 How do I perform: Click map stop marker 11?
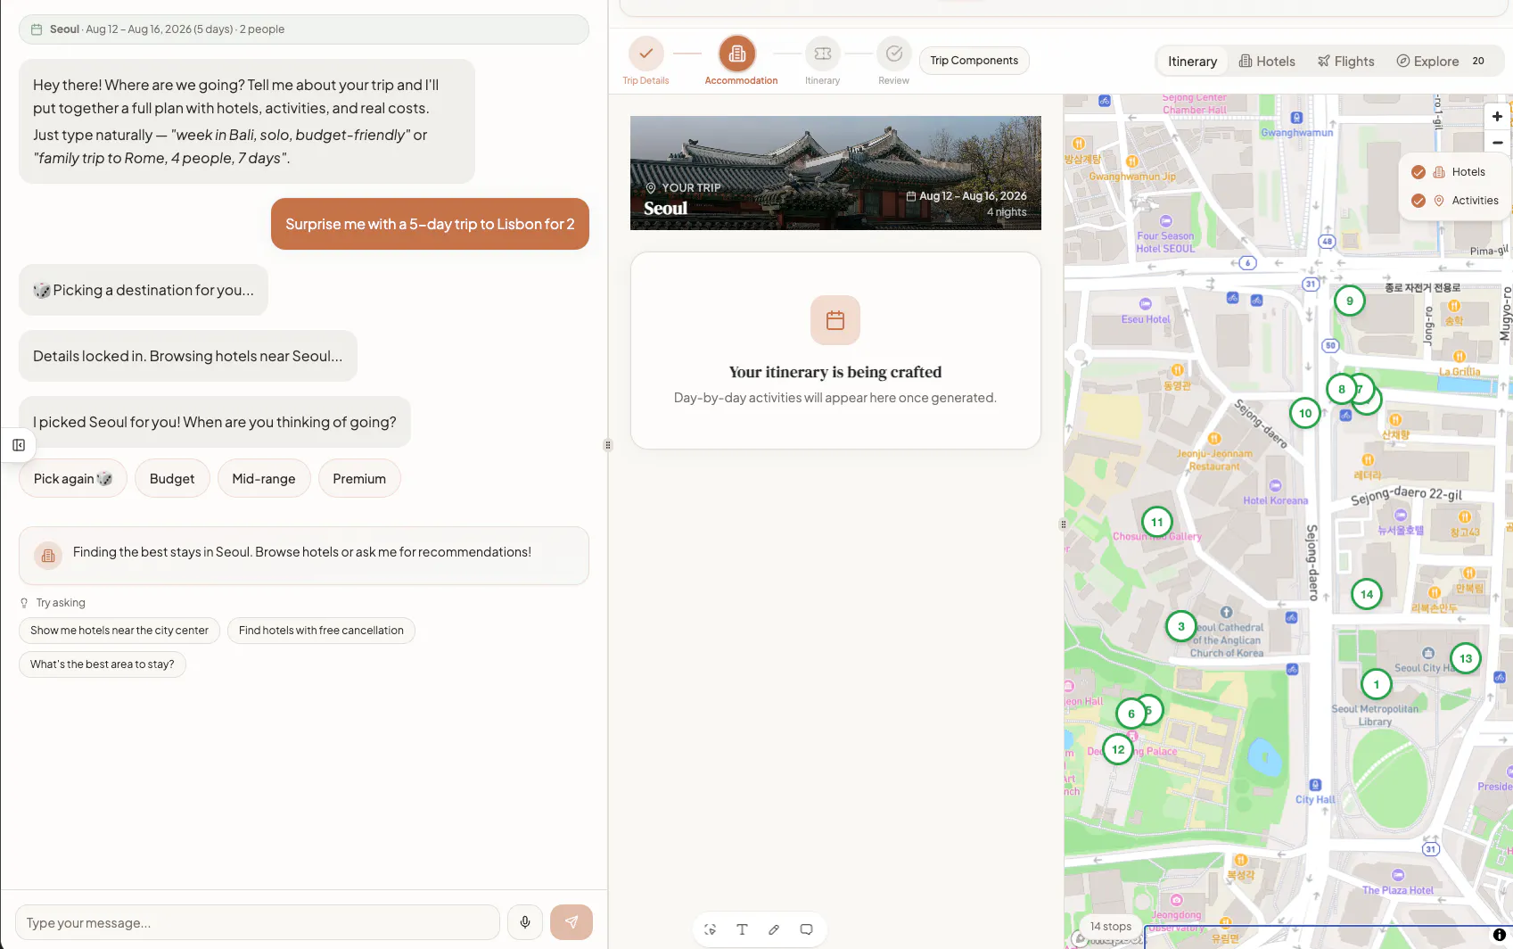1157,522
